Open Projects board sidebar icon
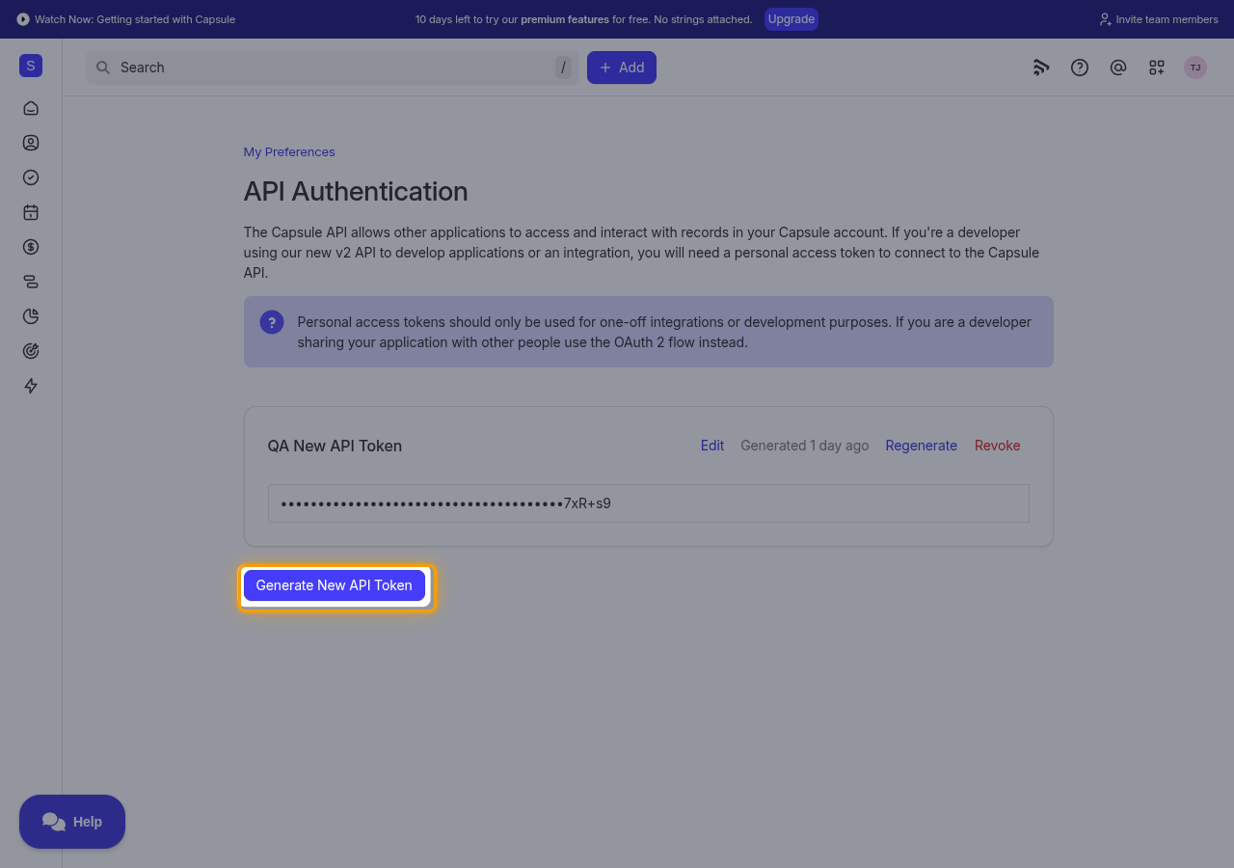The height and width of the screenshot is (868, 1234). point(31,282)
